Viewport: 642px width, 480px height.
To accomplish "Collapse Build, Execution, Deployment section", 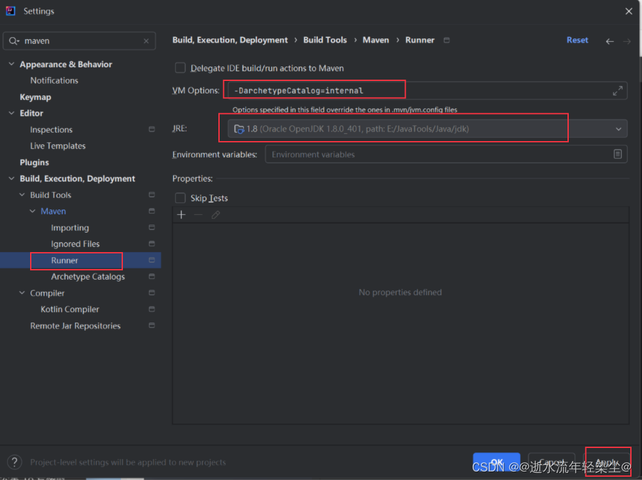I will 12,179.
